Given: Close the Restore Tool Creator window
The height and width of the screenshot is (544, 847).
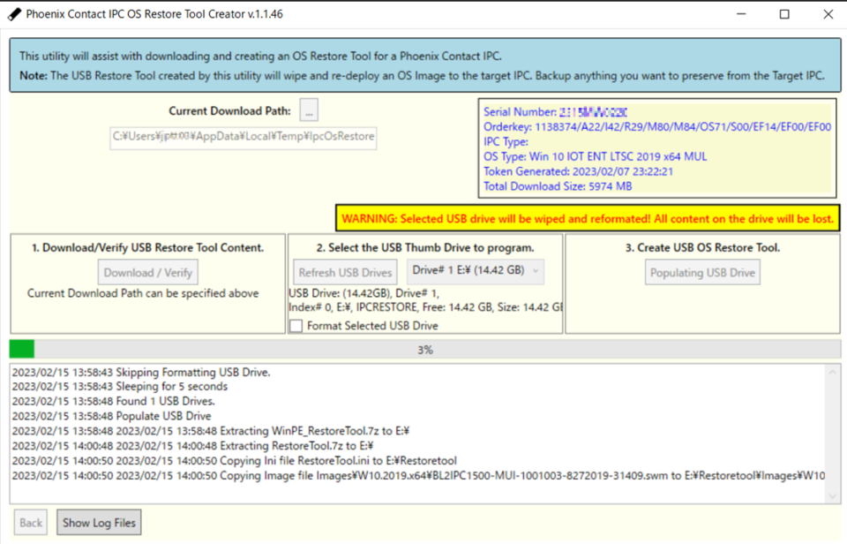Looking at the screenshot, I should coord(828,14).
